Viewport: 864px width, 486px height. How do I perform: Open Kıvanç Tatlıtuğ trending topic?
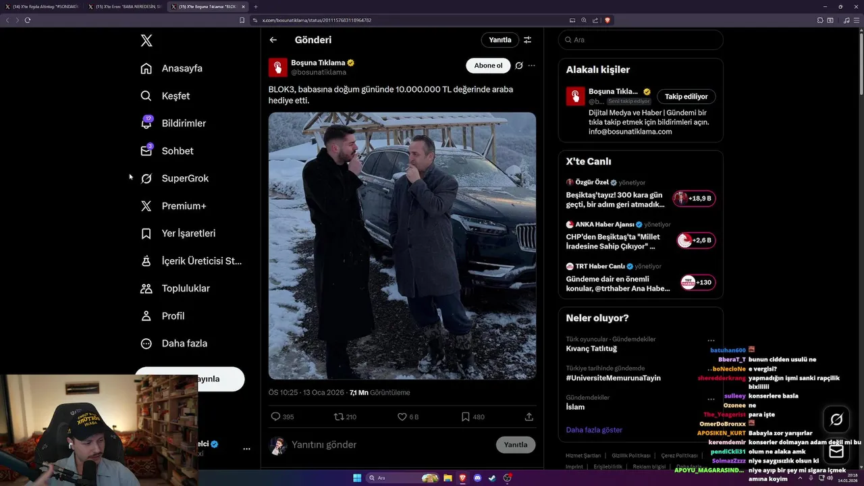(x=591, y=349)
